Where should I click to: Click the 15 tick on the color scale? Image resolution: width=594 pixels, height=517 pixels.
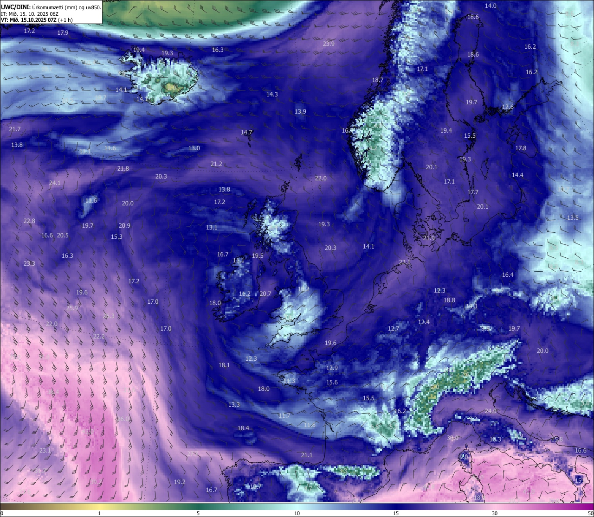coord(396,513)
